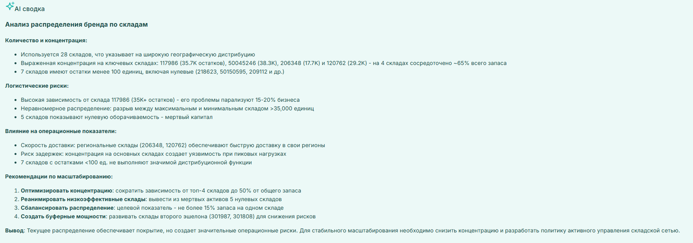Click the bullet about 'мертвый капитал'

[x=116, y=117]
